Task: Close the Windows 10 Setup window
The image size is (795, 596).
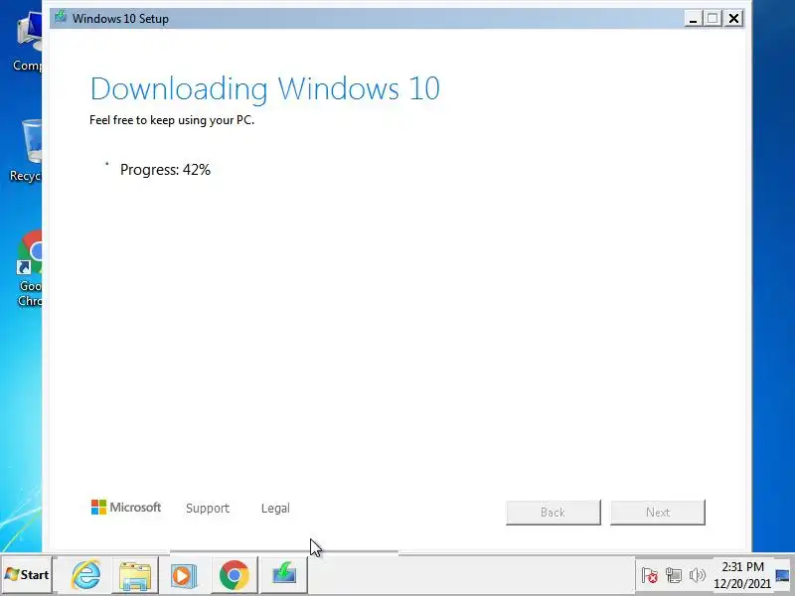Action: 733,18
